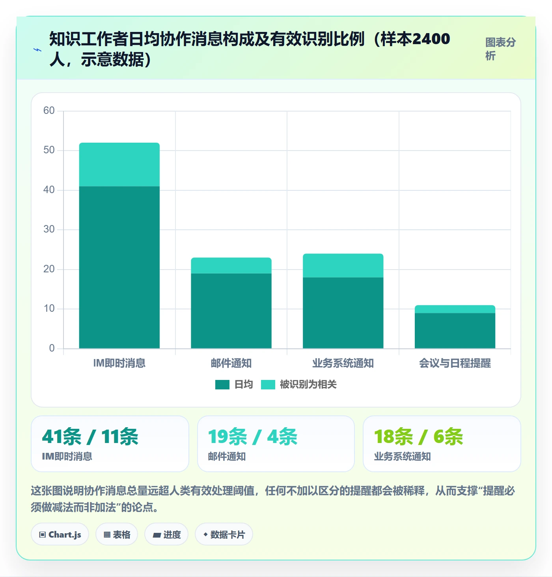Click the 业务系统通知 caption in the stat card

coord(403,456)
